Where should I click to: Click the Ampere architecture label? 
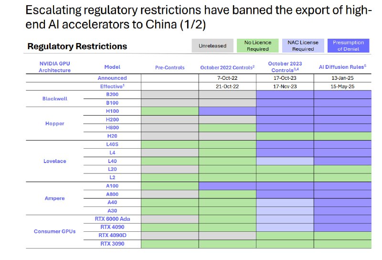coord(55,198)
